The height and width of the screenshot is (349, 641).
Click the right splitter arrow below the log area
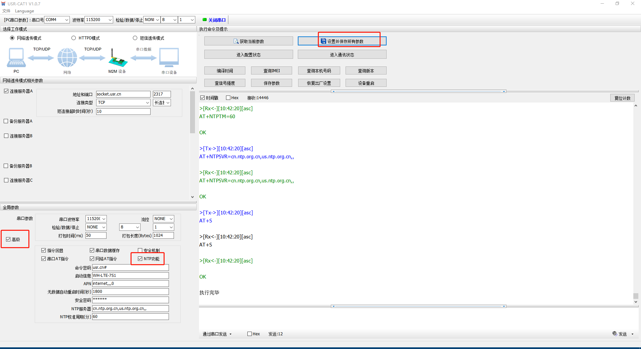pos(504,306)
